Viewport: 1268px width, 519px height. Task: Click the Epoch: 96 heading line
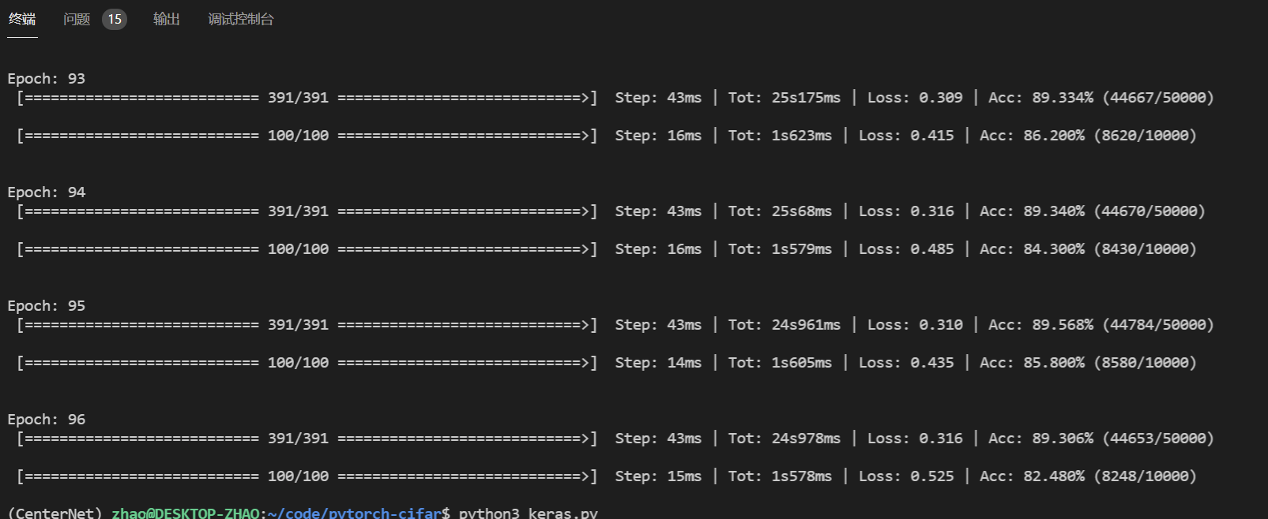coord(47,420)
